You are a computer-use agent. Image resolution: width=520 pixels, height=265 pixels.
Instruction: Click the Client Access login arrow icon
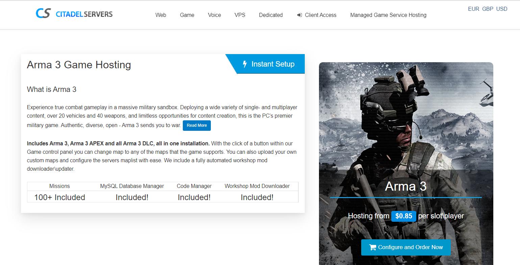click(299, 15)
